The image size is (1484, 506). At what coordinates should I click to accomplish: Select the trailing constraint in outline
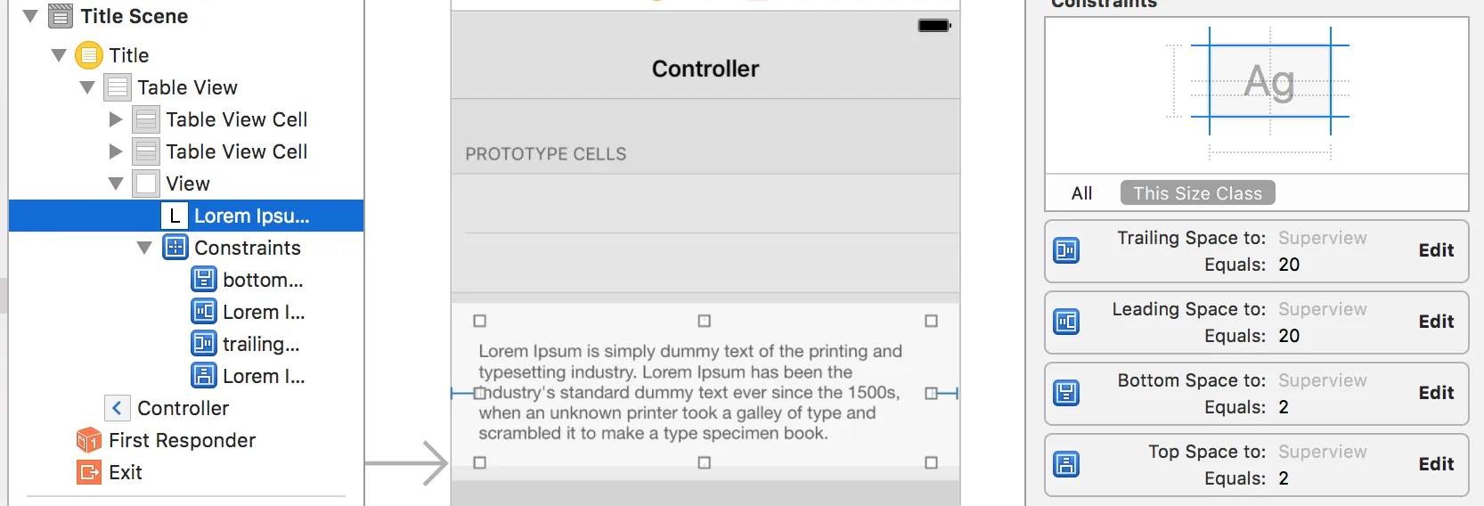(x=260, y=344)
